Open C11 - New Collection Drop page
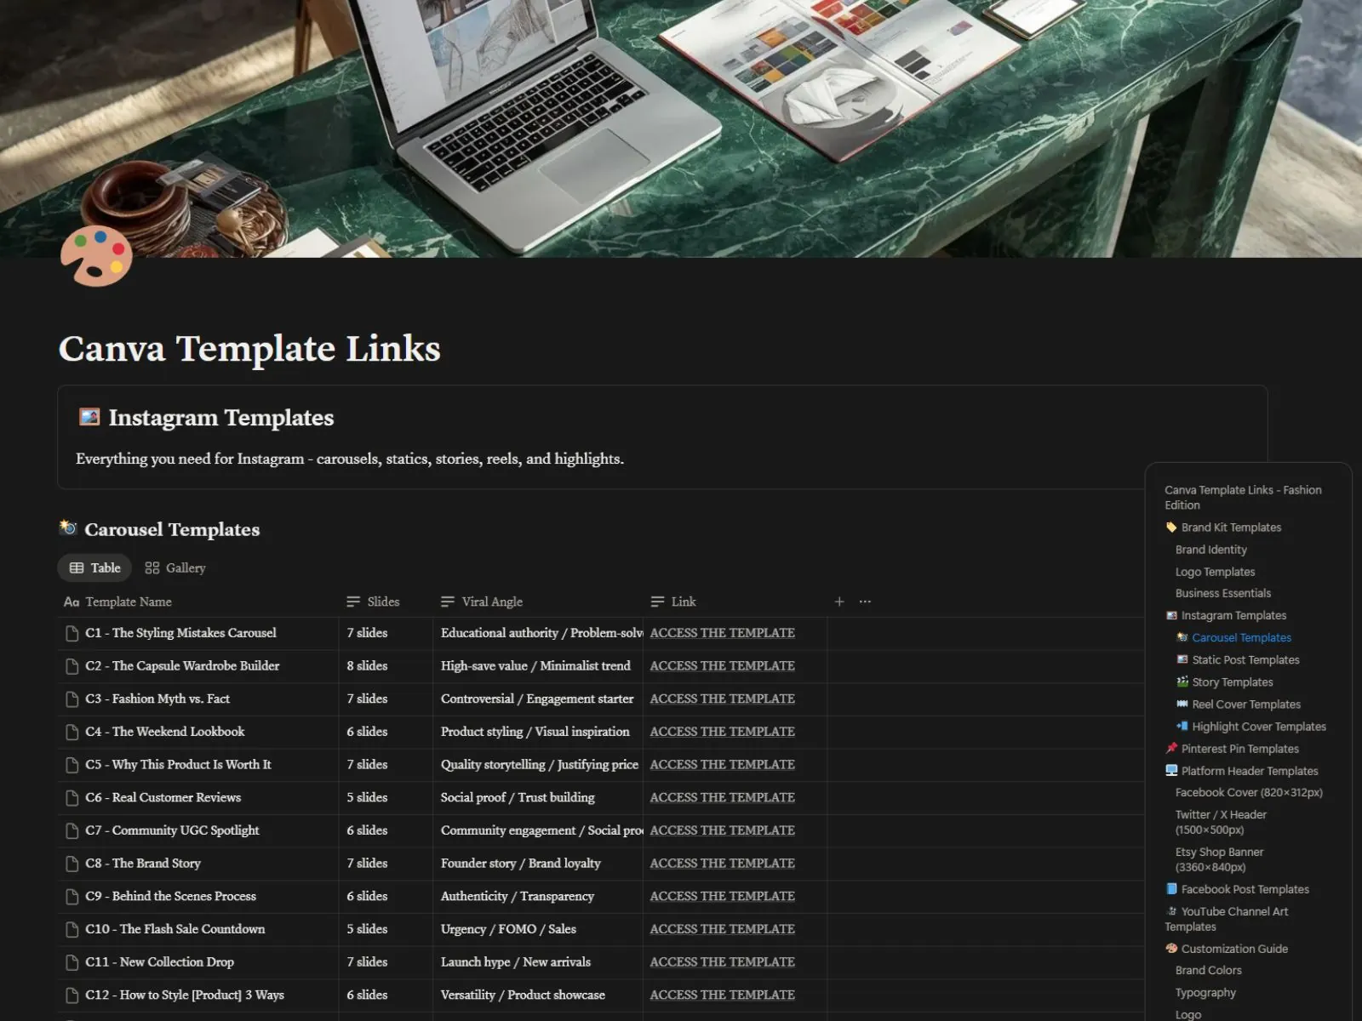The image size is (1362, 1021). click(159, 962)
